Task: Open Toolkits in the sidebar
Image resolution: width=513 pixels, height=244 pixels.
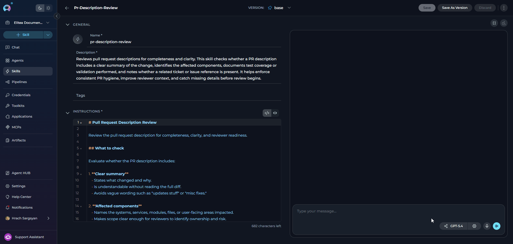Action: 28,106
